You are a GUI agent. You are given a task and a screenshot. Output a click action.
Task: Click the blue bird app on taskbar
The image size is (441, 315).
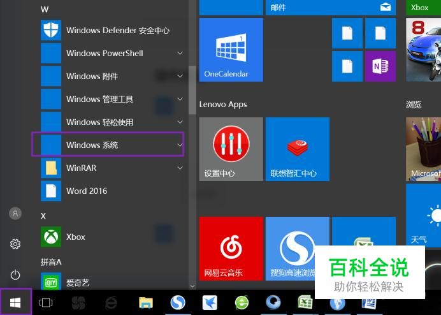[x=210, y=303]
